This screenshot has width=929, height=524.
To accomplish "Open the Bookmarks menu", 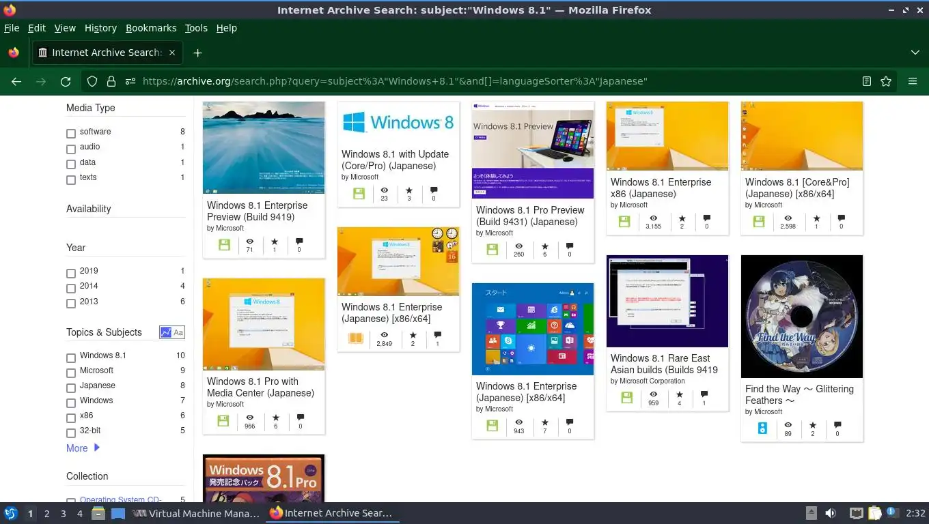I will (x=151, y=28).
